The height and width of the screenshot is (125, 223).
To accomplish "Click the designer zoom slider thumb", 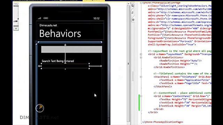I will 16,21.
